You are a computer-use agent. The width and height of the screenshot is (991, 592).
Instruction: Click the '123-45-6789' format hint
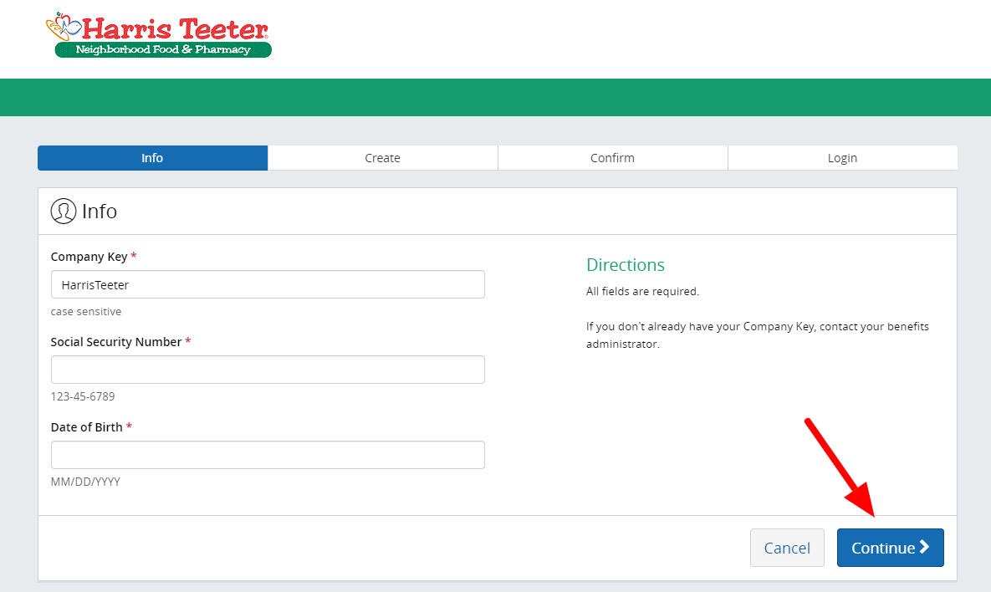click(83, 397)
